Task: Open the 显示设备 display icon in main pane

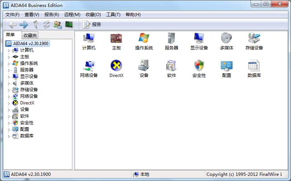Action: (x=199, y=38)
